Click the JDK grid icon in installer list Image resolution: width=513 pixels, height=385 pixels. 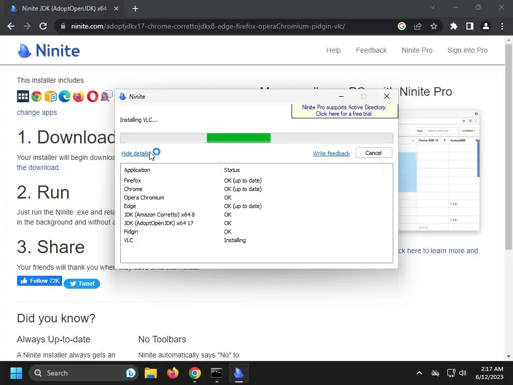(x=23, y=96)
